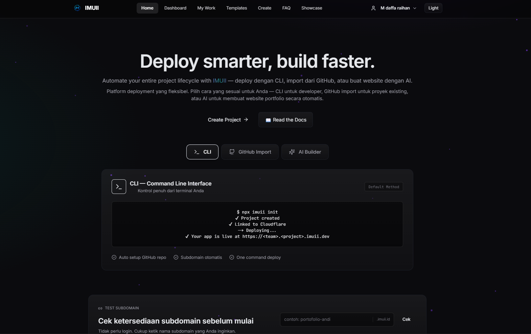This screenshot has height=334, width=531.
Task: Select the CLI method tab
Action: pos(202,152)
